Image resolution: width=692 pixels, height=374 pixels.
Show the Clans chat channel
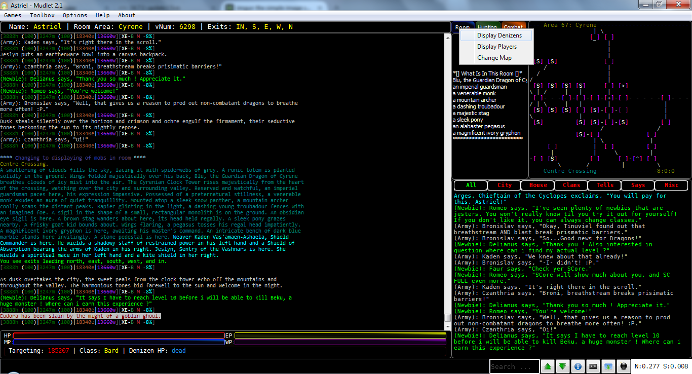pyautogui.click(x=571, y=185)
